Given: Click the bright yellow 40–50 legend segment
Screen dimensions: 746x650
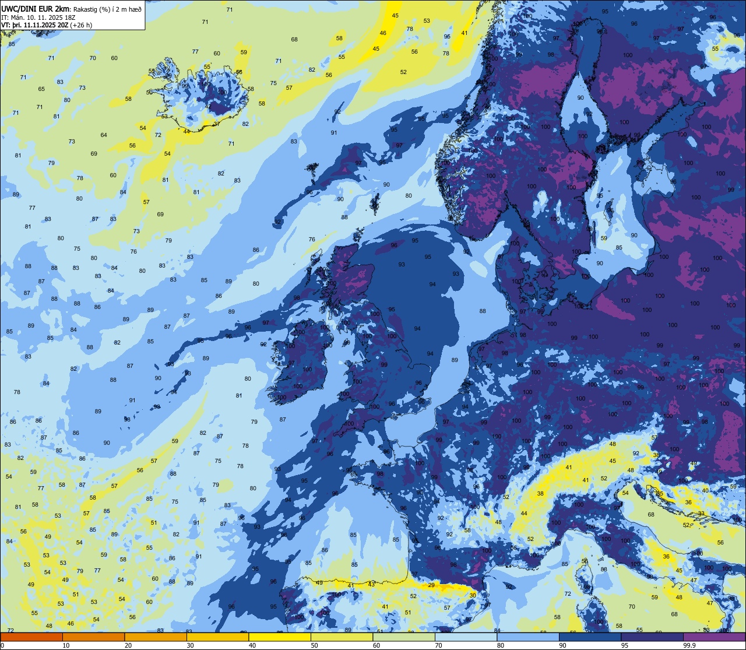Looking at the screenshot, I should (279, 637).
